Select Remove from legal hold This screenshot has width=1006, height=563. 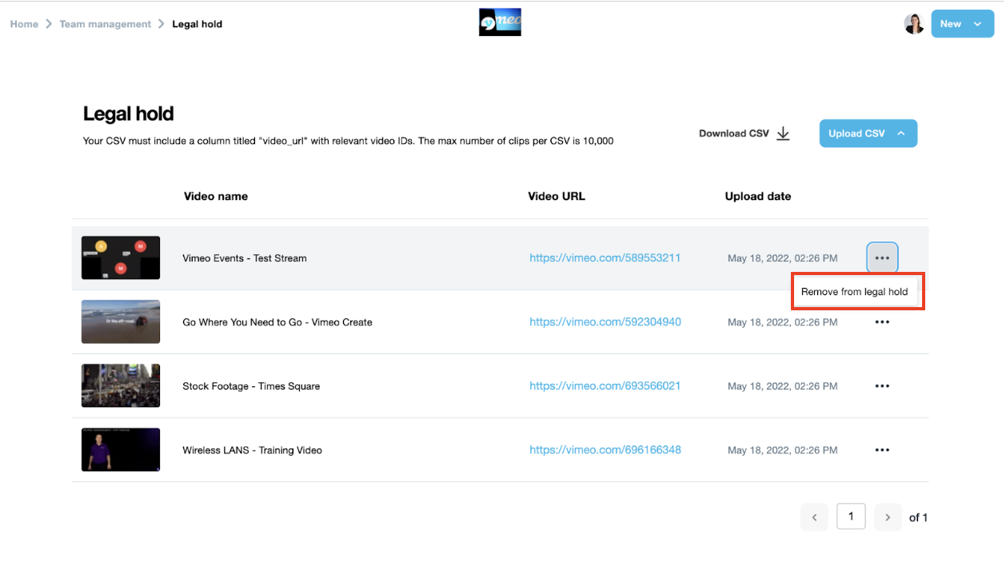click(x=854, y=292)
